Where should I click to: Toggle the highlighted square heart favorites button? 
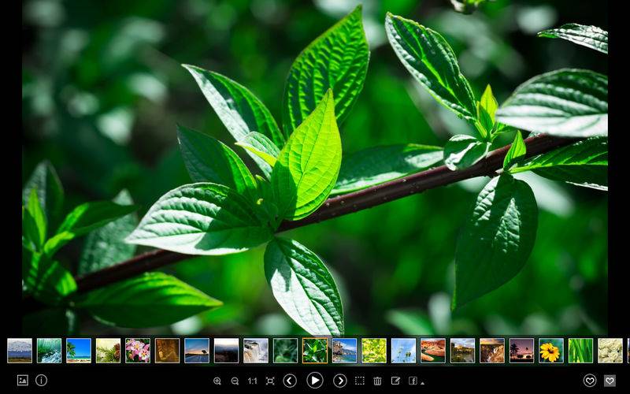tap(610, 381)
